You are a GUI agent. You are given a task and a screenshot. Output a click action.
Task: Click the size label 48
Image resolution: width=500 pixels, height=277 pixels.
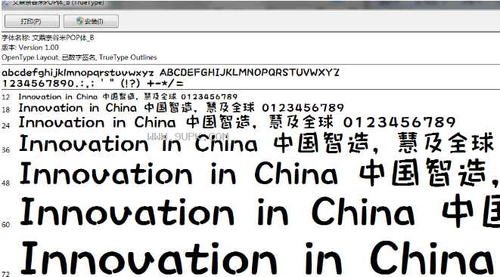pyautogui.click(x=6, y=183)
